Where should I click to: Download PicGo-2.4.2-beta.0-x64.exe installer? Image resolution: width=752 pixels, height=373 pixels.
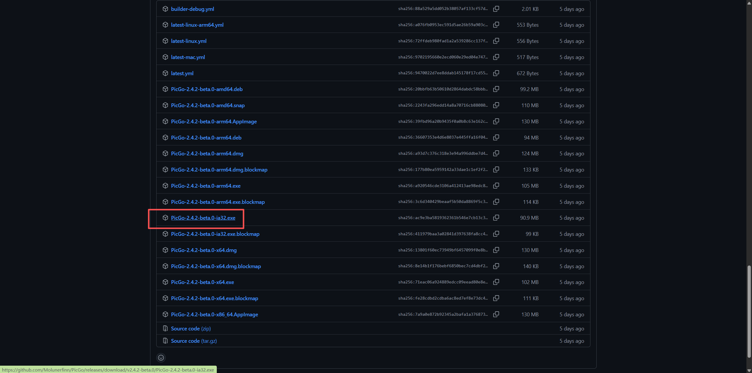click(202, 282)
